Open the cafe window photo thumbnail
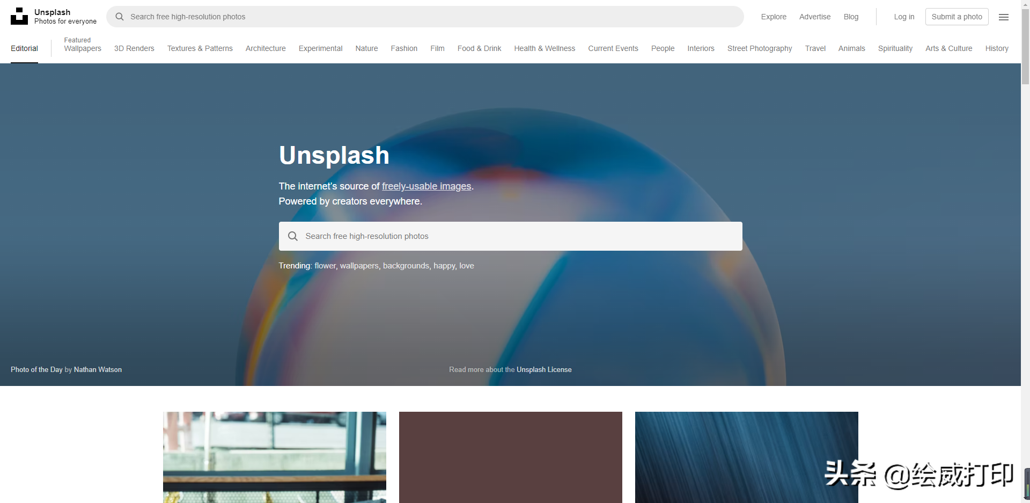 pos(275,457)
